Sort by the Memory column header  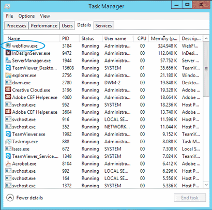tap(164, 38)
